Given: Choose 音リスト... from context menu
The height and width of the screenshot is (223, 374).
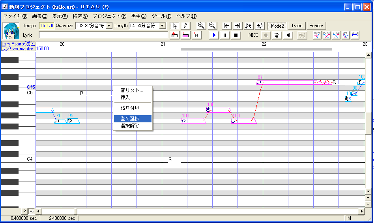Looking at the screenshot, I should [x=133, y=90].
